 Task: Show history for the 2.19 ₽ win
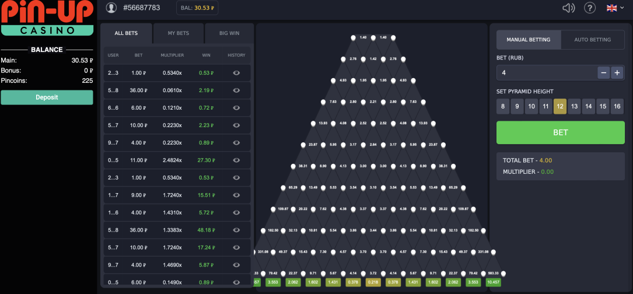(236, 90)
